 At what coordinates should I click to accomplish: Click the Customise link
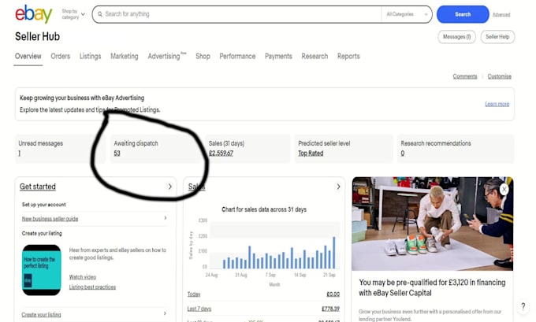pyautogui.click(x=500, y=76)
